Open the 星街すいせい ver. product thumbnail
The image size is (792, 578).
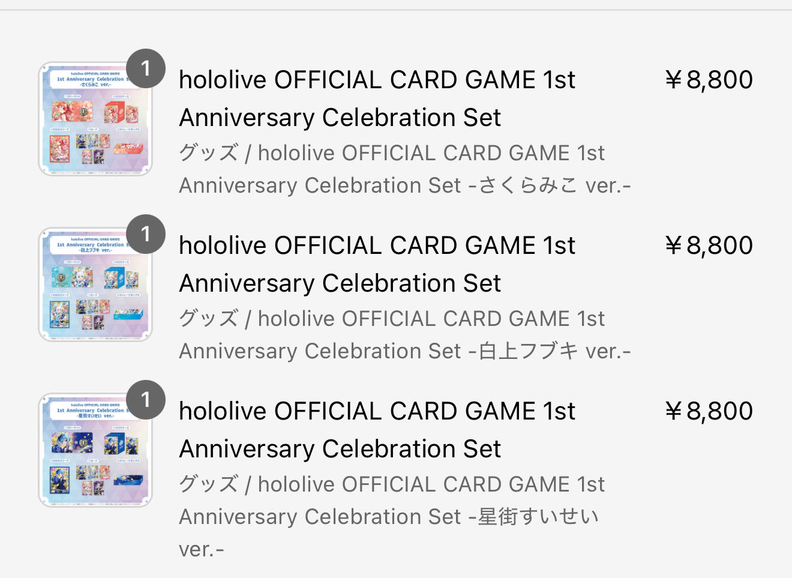[x=95, y=450]
